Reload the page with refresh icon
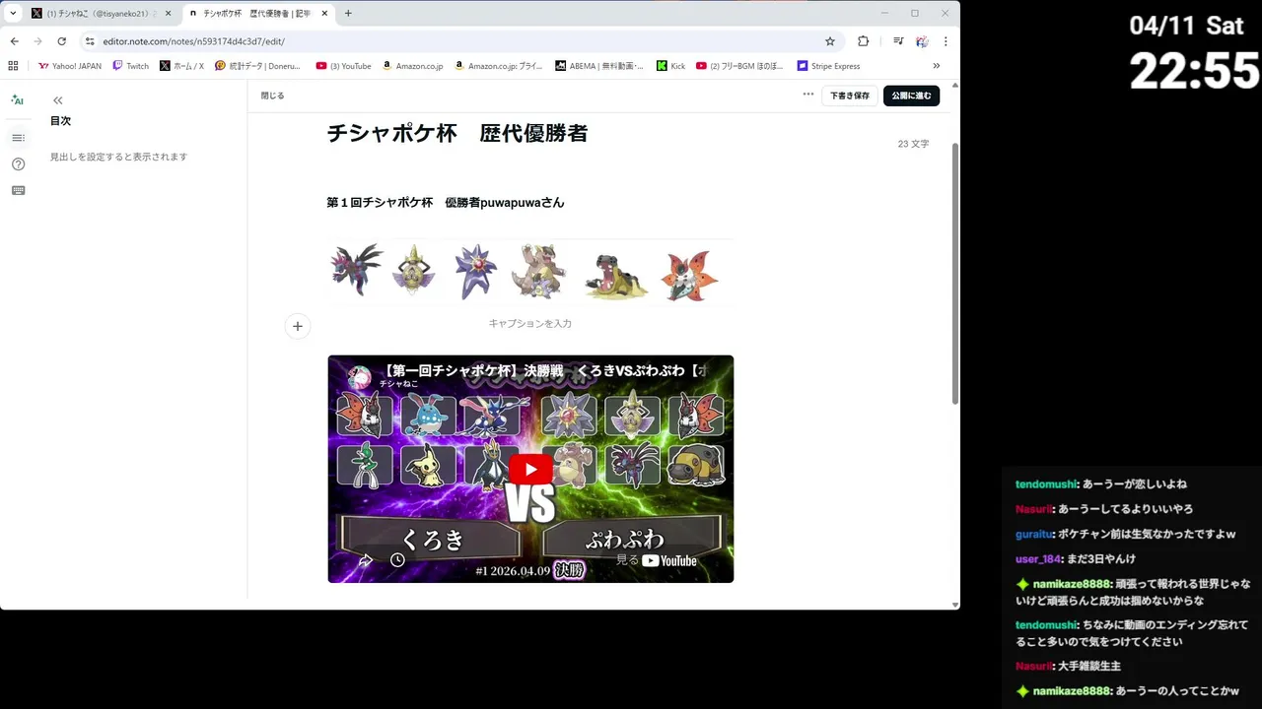The image size is (1262, 709). click(x=62, y=41)
